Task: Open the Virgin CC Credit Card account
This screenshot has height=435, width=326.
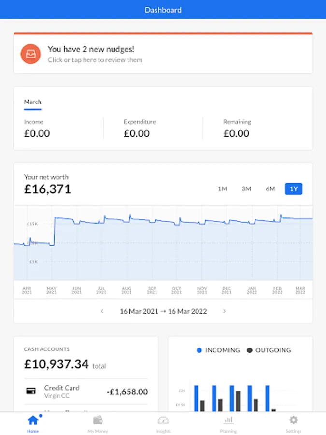Action: coord(62,391)
